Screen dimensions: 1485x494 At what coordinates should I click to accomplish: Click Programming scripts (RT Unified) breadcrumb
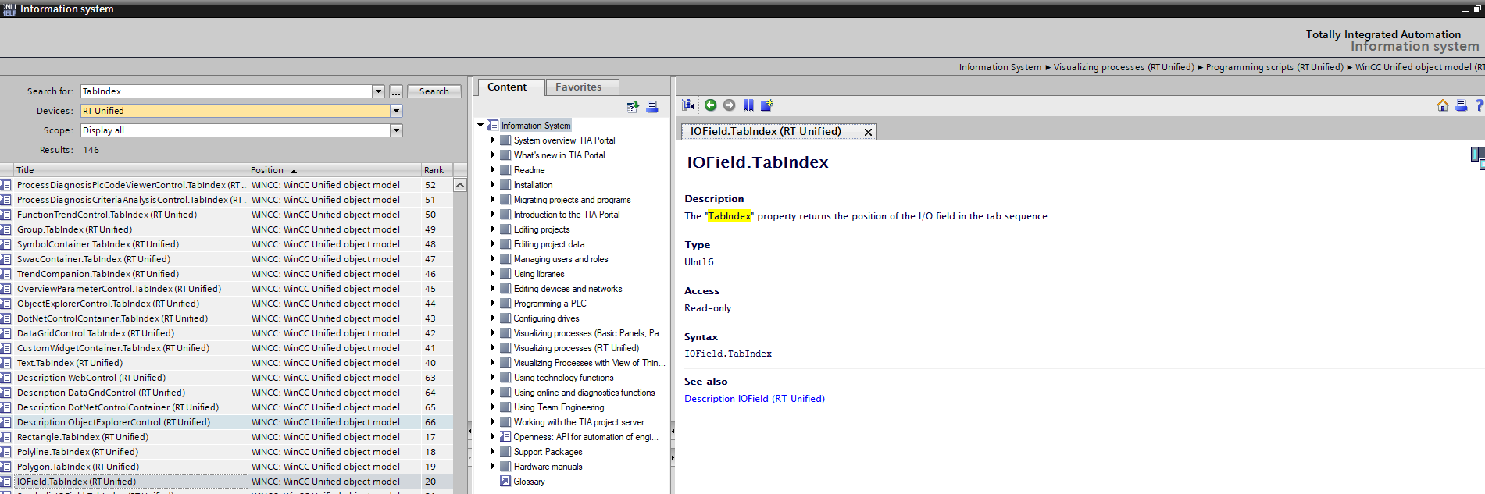tap(1274, 67)
